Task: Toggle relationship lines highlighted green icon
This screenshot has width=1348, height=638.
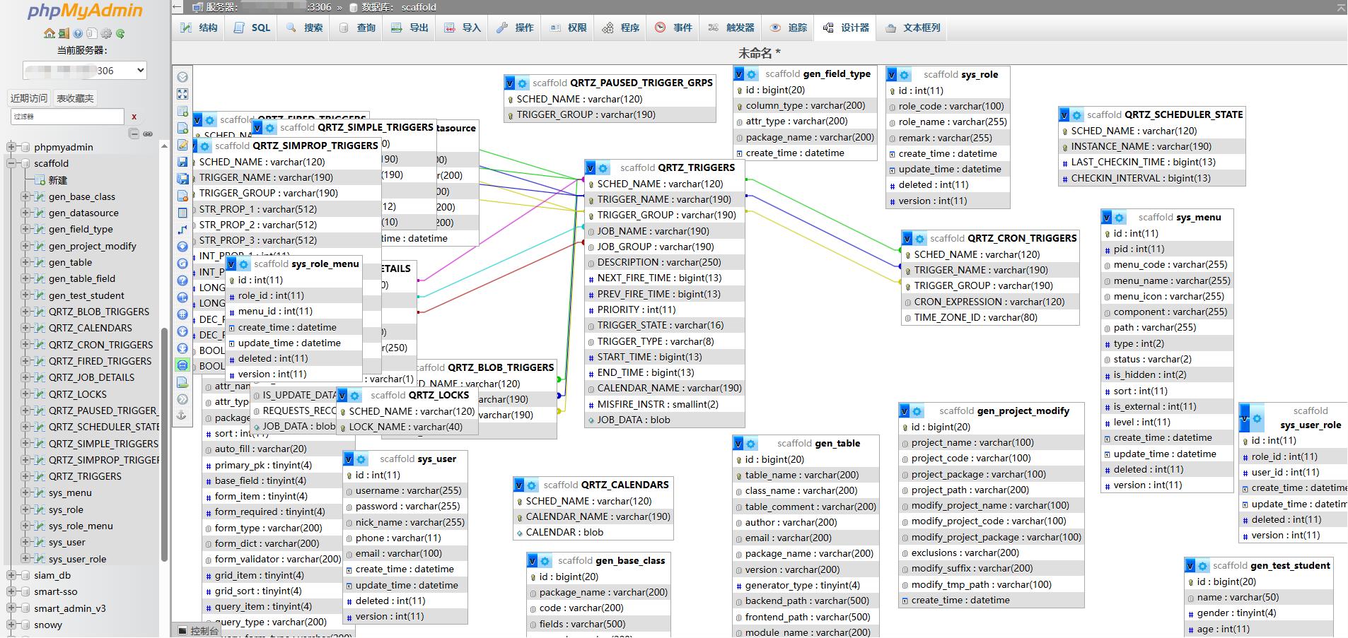Action: (x=182, y=365)
